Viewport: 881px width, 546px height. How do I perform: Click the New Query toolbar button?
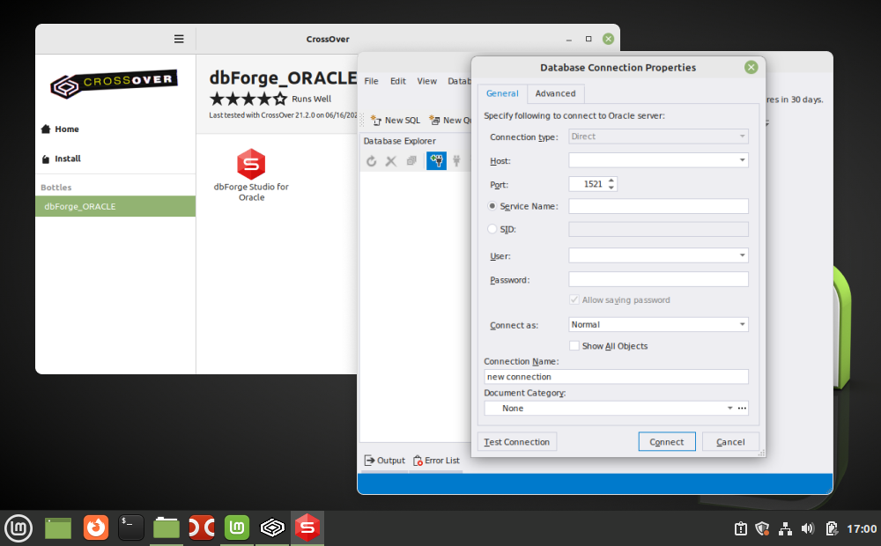pos(450,121)
